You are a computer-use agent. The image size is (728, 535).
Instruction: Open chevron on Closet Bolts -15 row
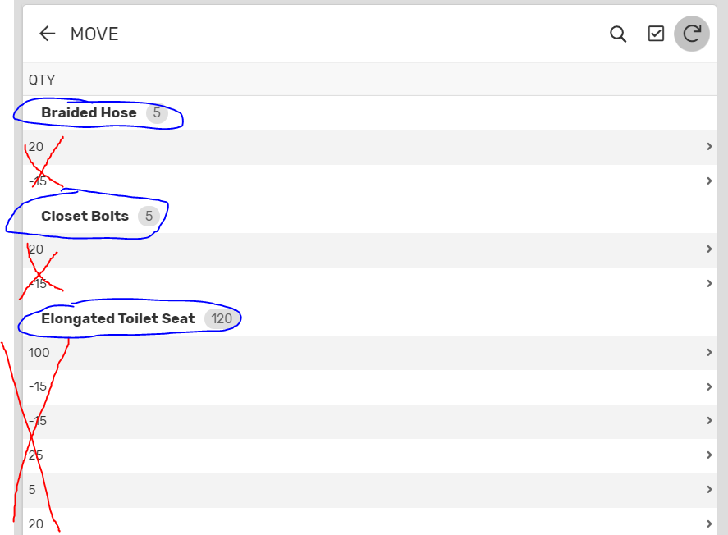pyautogui.click(x=709, y=284)
